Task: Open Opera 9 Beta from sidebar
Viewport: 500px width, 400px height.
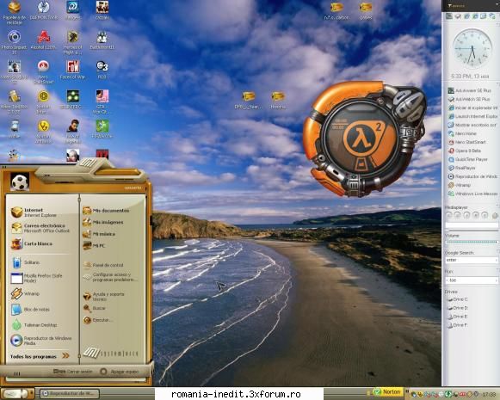Action: tap(465, 151)
